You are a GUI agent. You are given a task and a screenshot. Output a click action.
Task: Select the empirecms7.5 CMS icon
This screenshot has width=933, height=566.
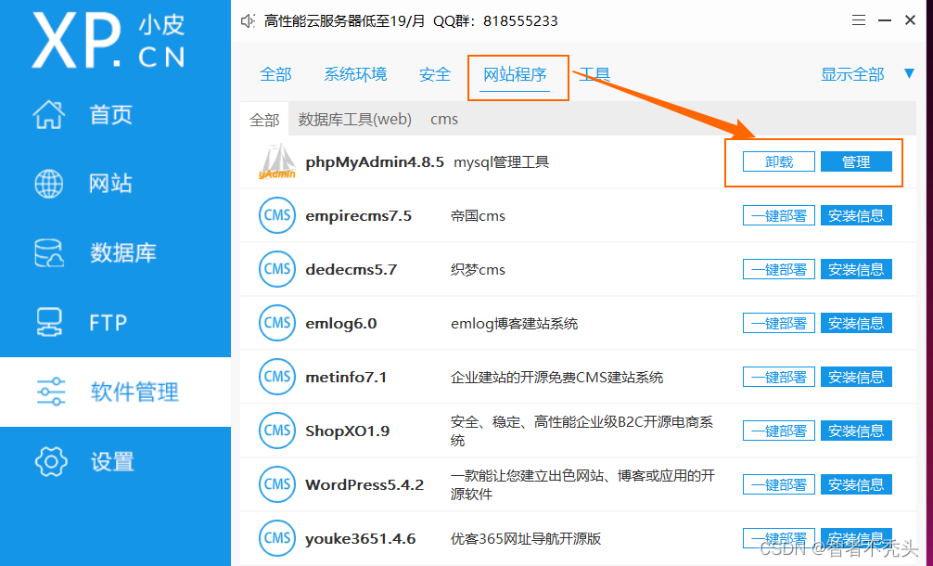pos(276,215)
